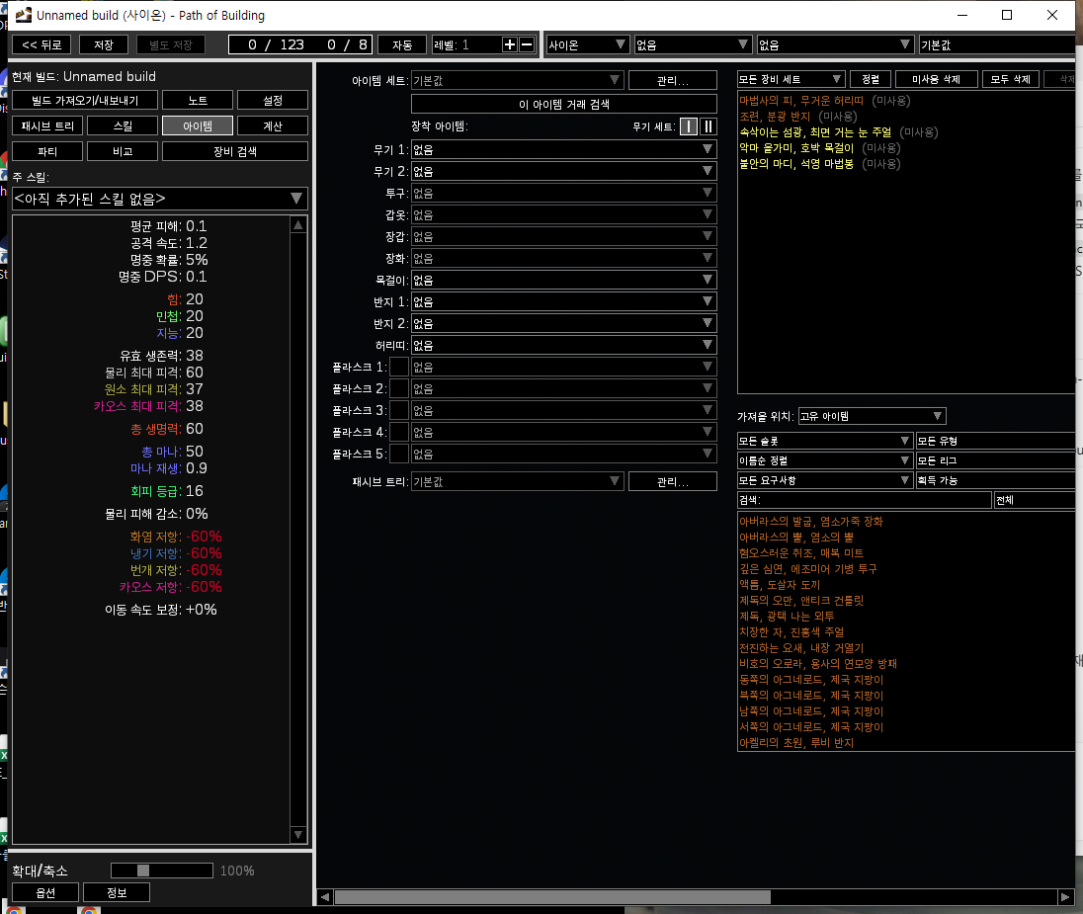Image resolution: width=1083 pixels, height=914 pixels.
Task: Click the 미사용 삭제 button
Action: [936, 79]
